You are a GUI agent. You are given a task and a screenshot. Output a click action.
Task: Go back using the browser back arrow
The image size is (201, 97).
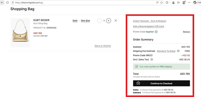click(x=2, y=2)
